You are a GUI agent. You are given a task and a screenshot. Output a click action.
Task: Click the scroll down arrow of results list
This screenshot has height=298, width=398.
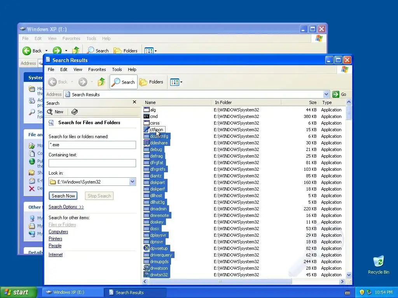tap(349, 275)
